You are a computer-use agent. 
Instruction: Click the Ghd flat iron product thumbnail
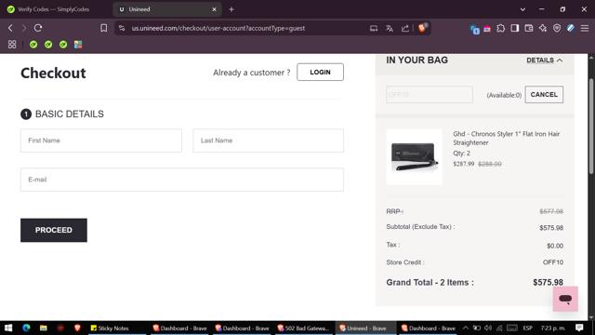[x=415, y=157]
